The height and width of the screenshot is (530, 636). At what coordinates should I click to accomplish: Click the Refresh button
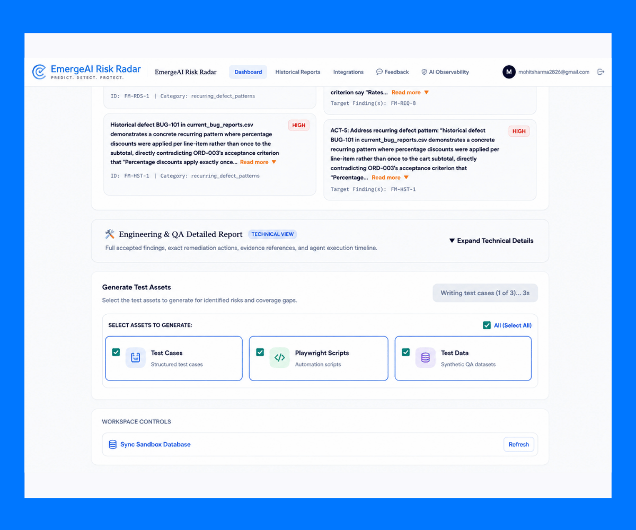(x=519, y=445)
